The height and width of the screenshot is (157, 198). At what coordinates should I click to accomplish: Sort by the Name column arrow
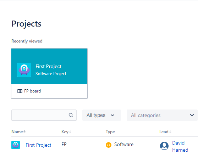[24, 132]
